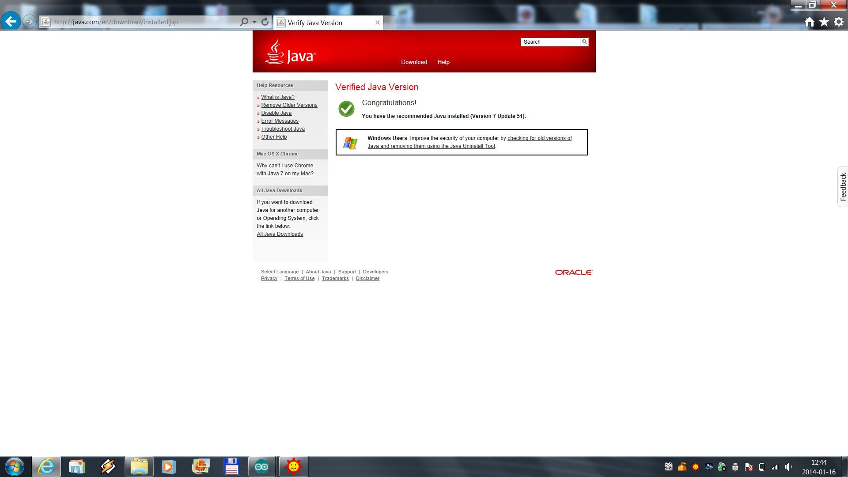Click the Java search magnifier button

[584, 42]
